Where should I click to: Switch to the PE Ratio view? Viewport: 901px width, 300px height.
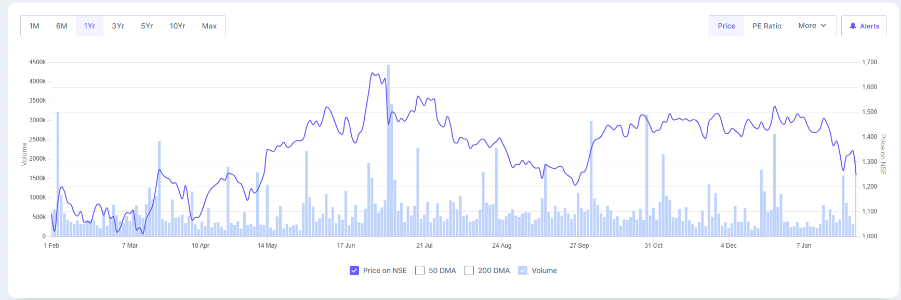(x=766, y=26)
